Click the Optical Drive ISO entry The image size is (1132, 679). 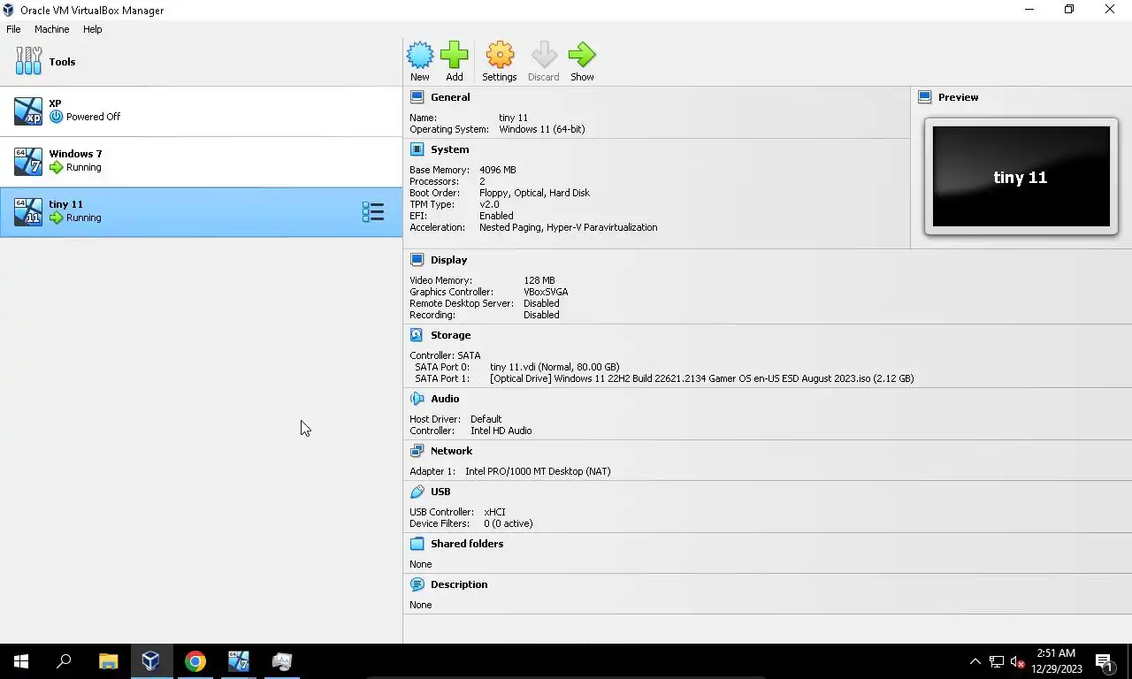pyautogui.click(x=701, y=378)
